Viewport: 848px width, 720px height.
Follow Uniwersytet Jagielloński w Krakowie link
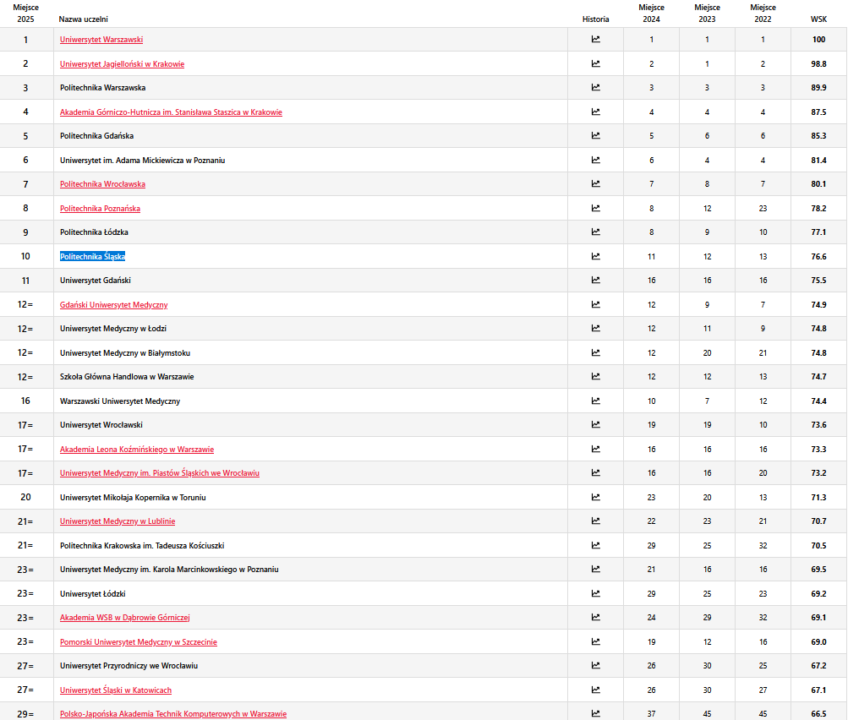pyautogui.click(x=122, y=63)
